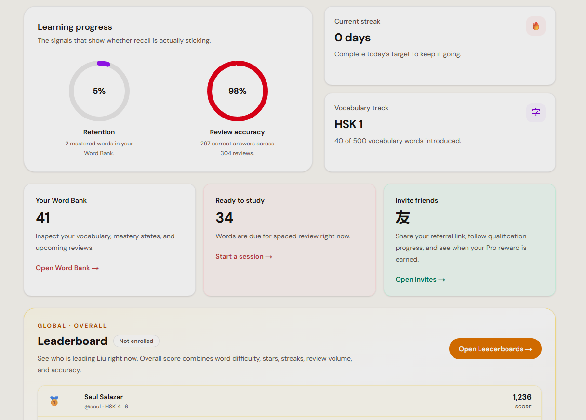This screenshot has height=420, width=586.
Task: Click Saul Salazar leaderboard row
Action: click(x=290, y=402)
